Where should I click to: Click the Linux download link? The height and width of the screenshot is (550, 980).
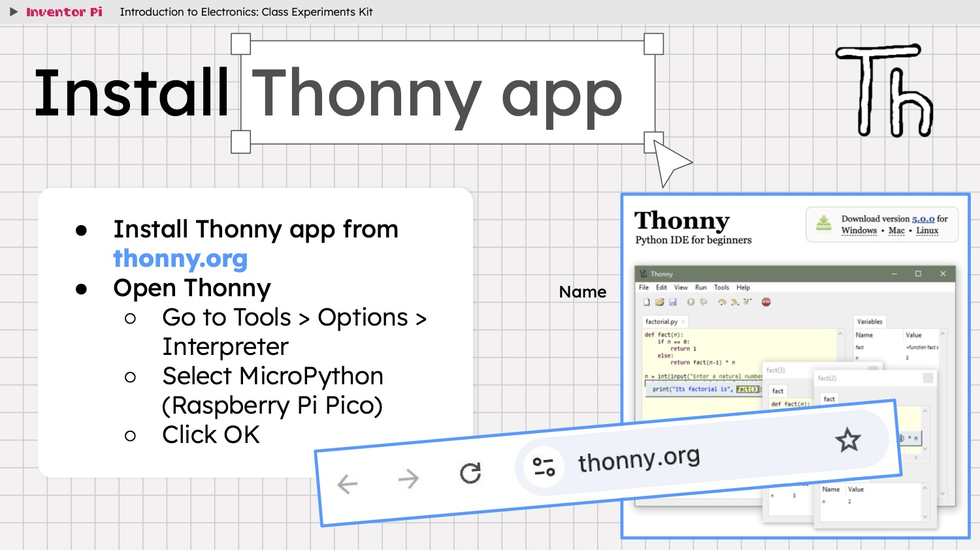927,230
